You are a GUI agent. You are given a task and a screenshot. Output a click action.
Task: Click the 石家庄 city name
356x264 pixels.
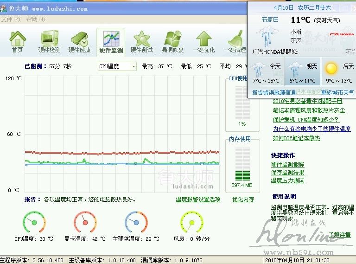270,19
